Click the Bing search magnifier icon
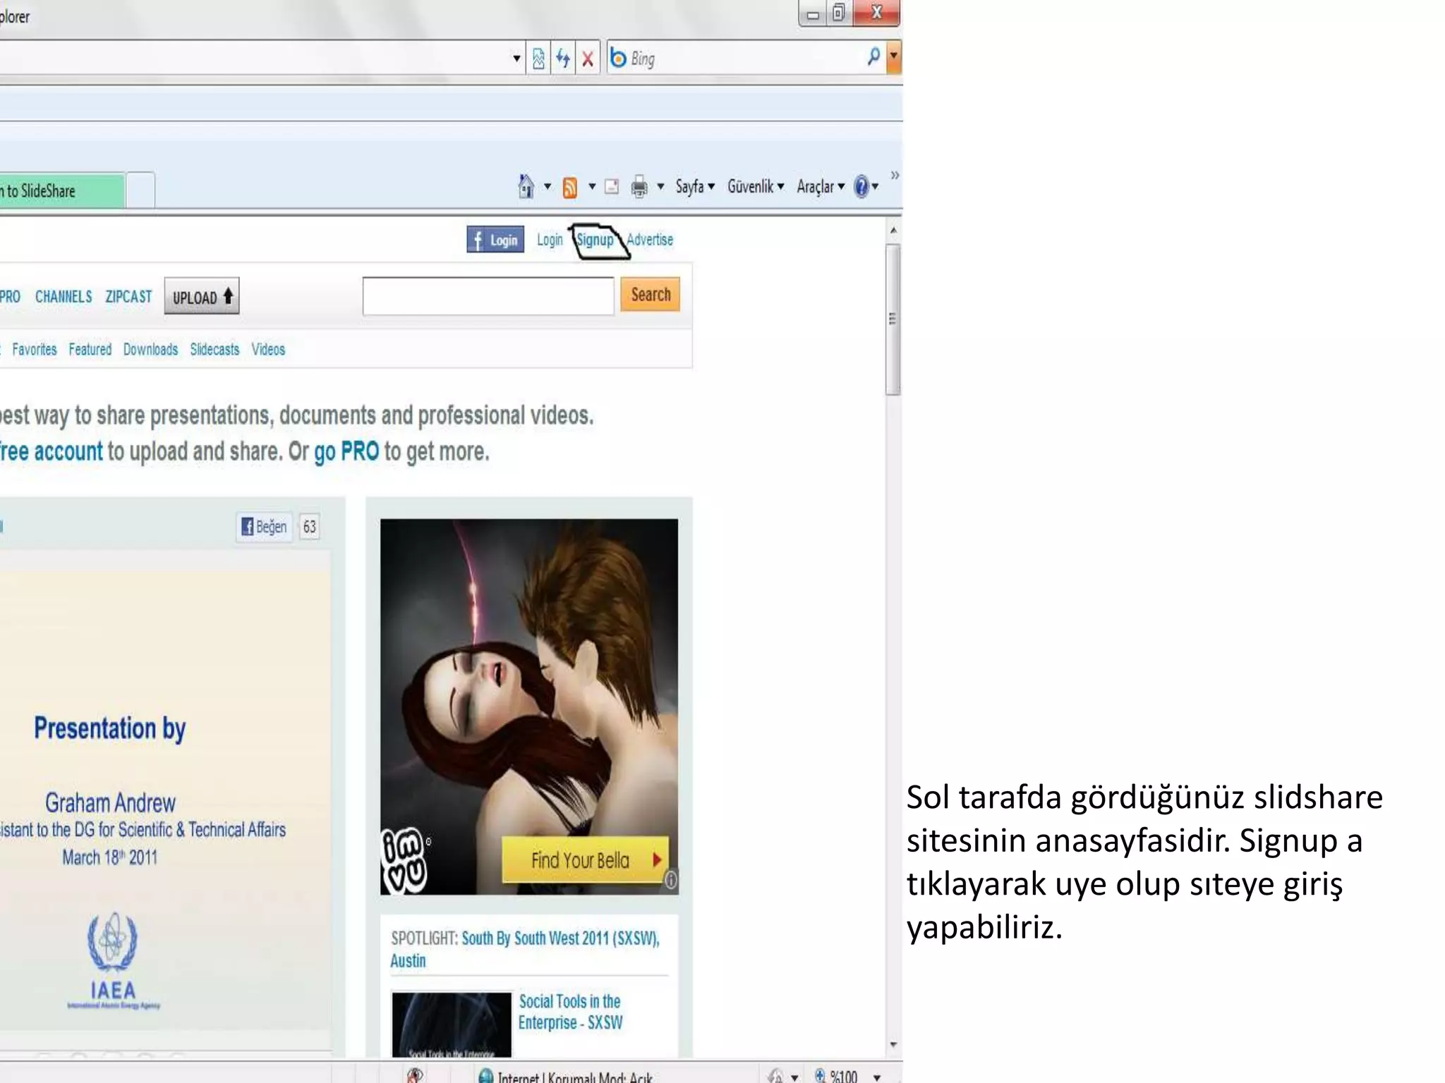Screen dimensions: 1445x1083 [873, 56]
